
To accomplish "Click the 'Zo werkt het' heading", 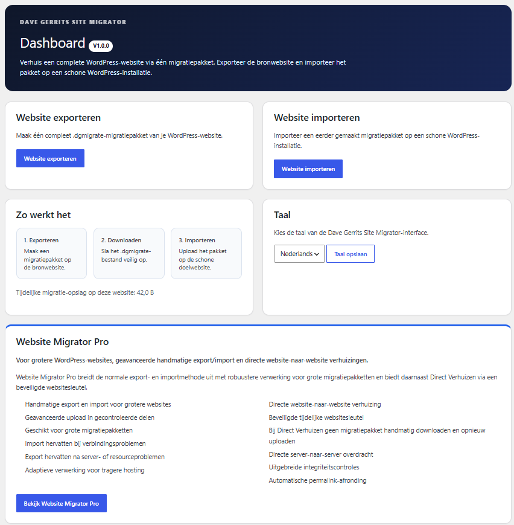I will (x=43, y=214).
